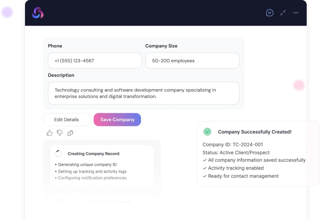Screen dimensions: 320x219
Task: Select the Company ID TC-2024-001 text
Action: [232, 145]
